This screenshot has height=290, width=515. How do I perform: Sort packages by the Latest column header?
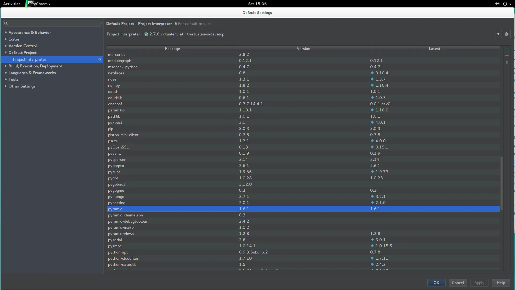tap(434, 49)
